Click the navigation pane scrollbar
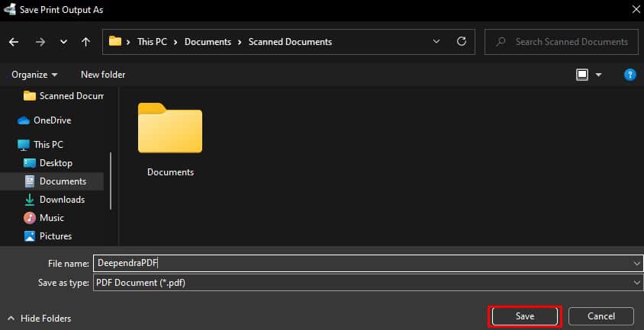The height and width of the screenshot is (330, 644). pyautogui.click(x=111, y=181)
